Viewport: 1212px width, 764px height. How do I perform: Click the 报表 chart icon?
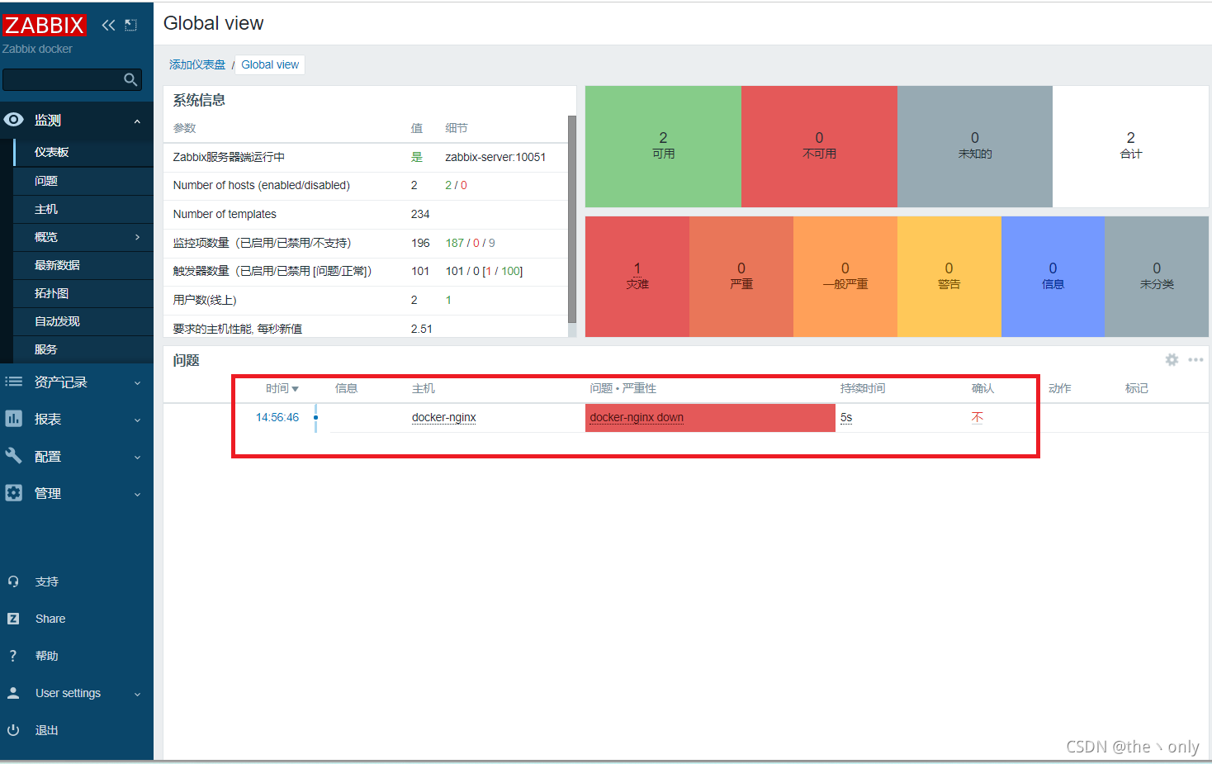(x=14, y=419)
